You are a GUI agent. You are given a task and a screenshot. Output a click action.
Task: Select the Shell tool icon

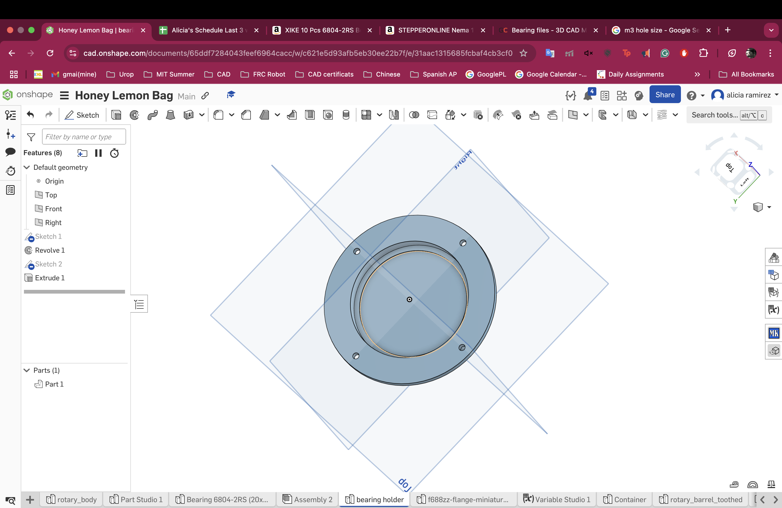[x=310, y=115]
